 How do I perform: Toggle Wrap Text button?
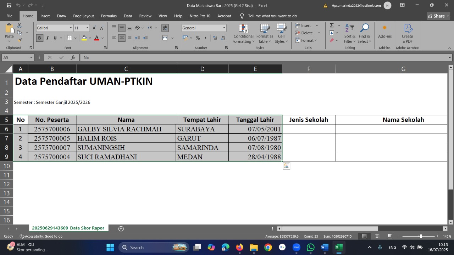pos(165,28)
